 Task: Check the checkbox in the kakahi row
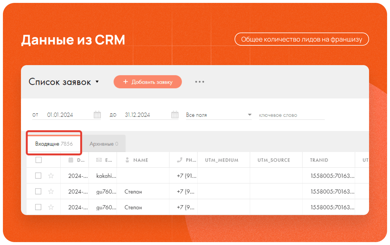pyautogui.click(x=38, y=176)
